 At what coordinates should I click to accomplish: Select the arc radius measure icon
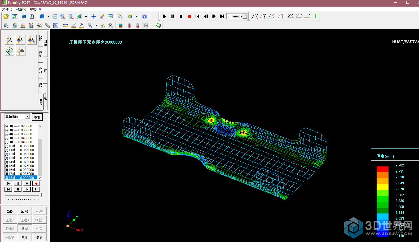[x=82, y=25]
